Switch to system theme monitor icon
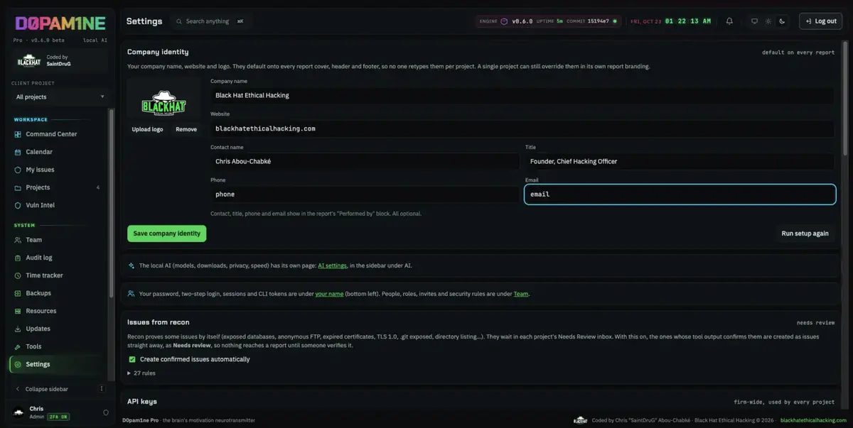 coord(754,21)
